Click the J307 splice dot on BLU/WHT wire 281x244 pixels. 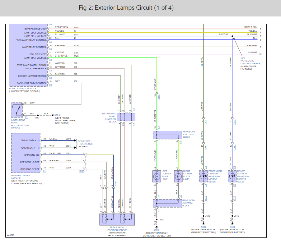pos(232,36)
